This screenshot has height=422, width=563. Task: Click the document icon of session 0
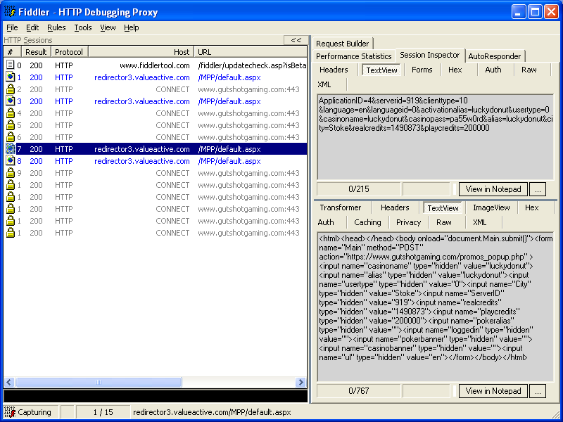(x=11, y=65)
